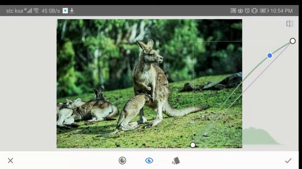Select the bottom-left curve endpoint

pos(193,145)
